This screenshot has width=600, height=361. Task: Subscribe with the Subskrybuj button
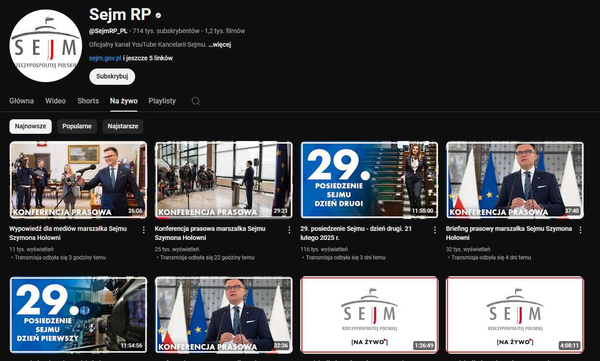coord(112,77)
